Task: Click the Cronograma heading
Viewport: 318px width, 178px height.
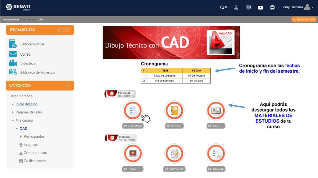Action: tap(154, 64)
